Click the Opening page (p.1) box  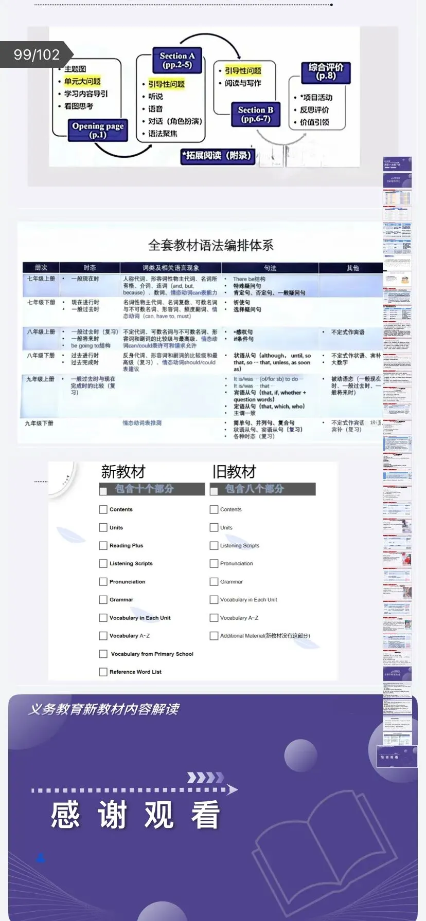coord(98,130)
